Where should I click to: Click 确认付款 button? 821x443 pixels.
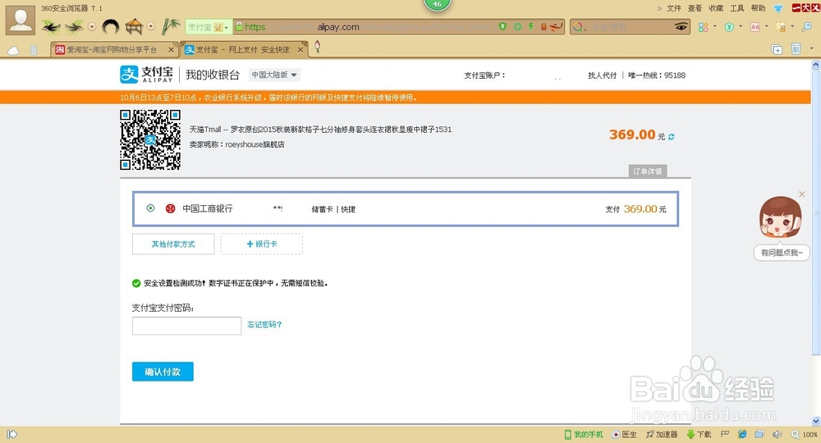coord(163,372)
